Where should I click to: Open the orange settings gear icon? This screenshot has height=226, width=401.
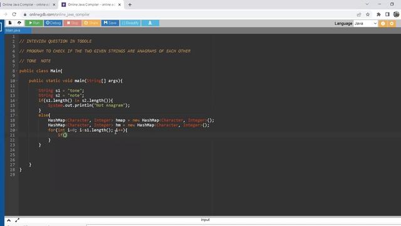(392, 24)
